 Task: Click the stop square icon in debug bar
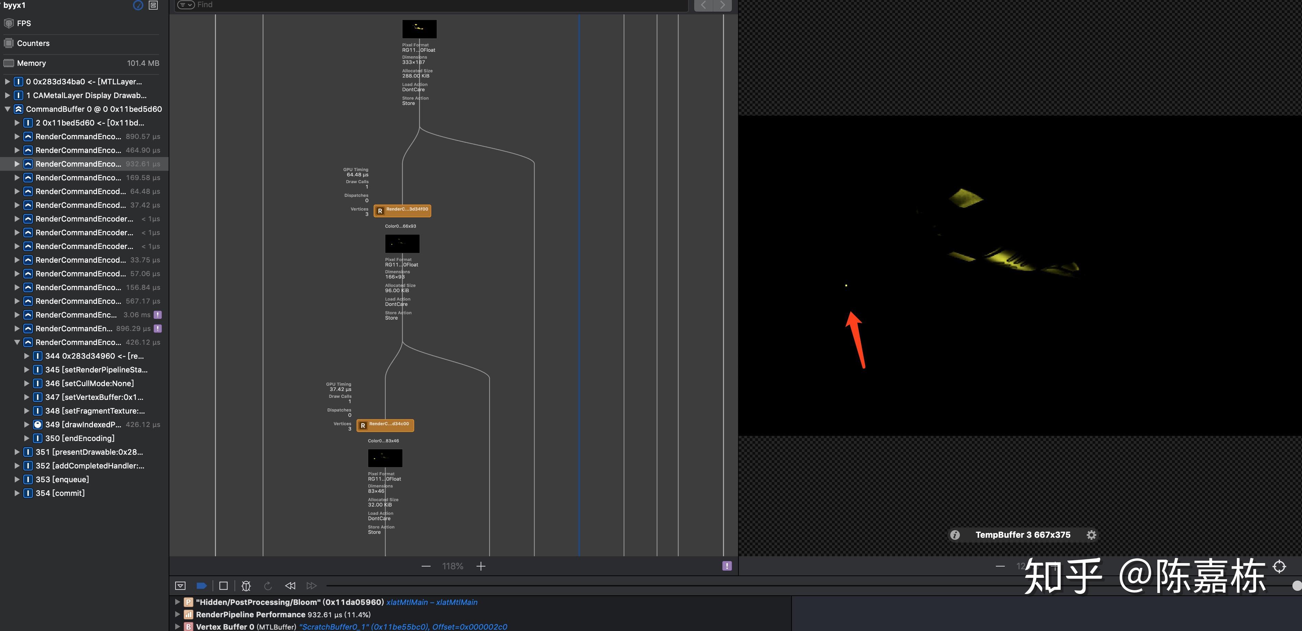coord(224,585)
